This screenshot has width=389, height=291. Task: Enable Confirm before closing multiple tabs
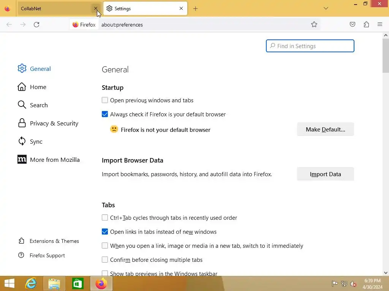tap(105, 260)
